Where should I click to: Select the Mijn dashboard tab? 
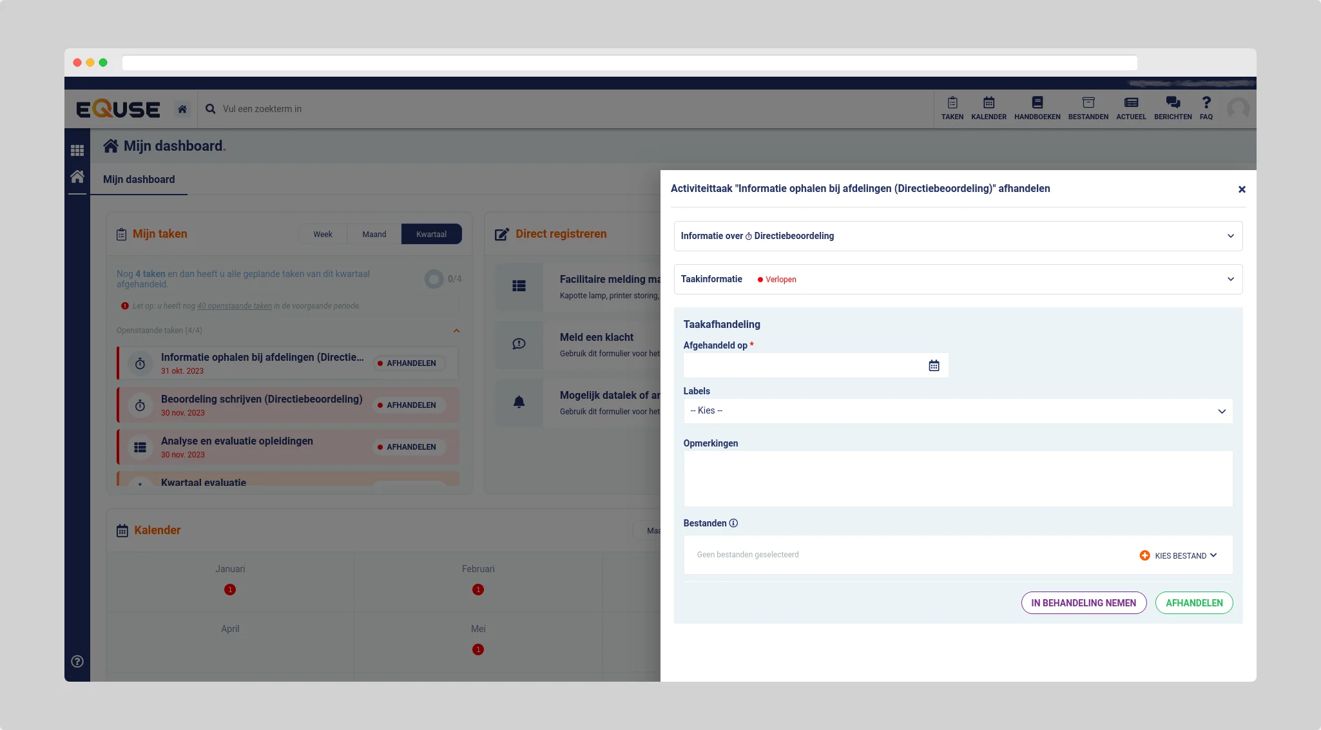point(139,179)
